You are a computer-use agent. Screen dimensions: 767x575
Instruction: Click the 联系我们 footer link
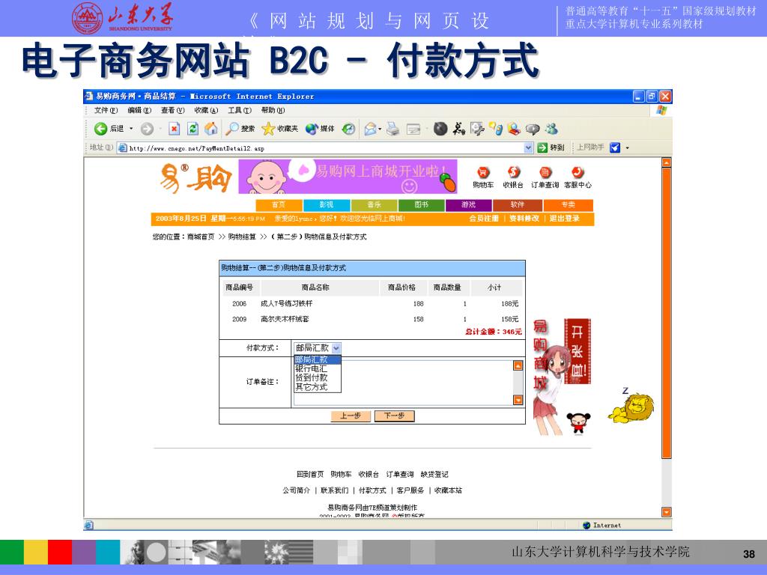pyautogui.click(x=335, y=490)
